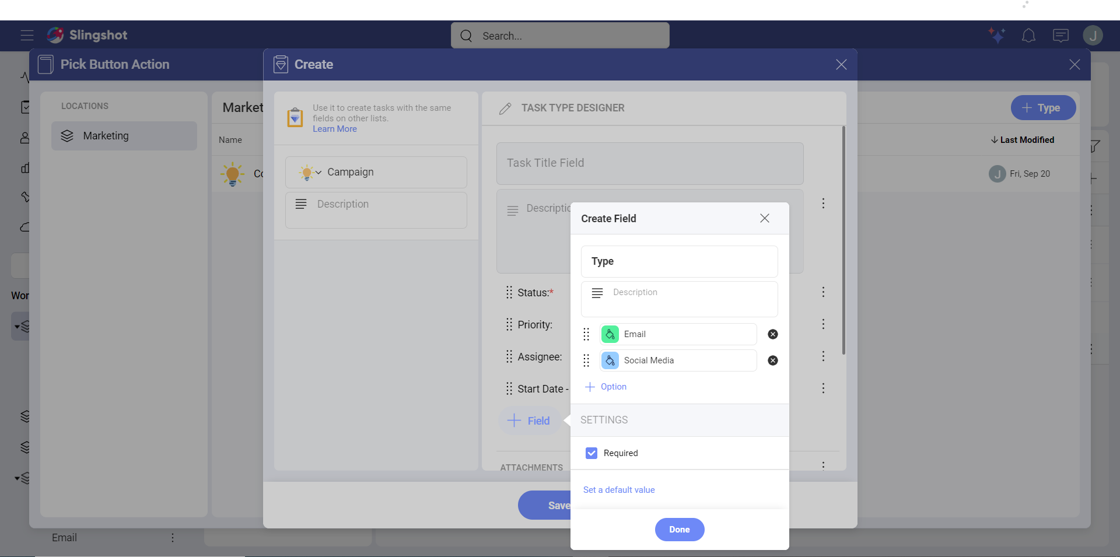1120x557 pixels.
Task: Click the SETTINGS section heading
Action: click(x=604, y=420)
